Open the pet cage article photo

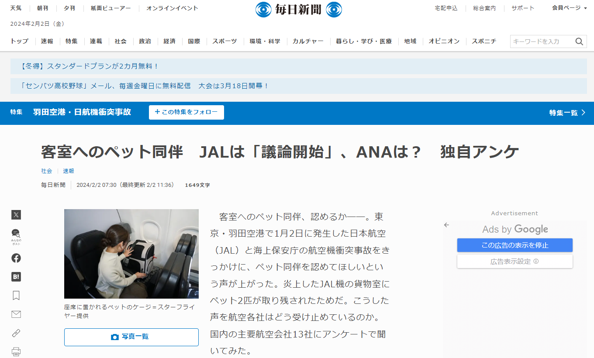point(131,254)
